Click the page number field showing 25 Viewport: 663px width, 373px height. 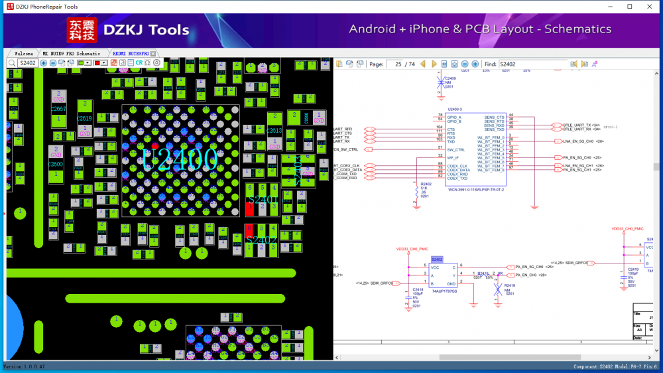pyautogui.click(x=395, y=64)
